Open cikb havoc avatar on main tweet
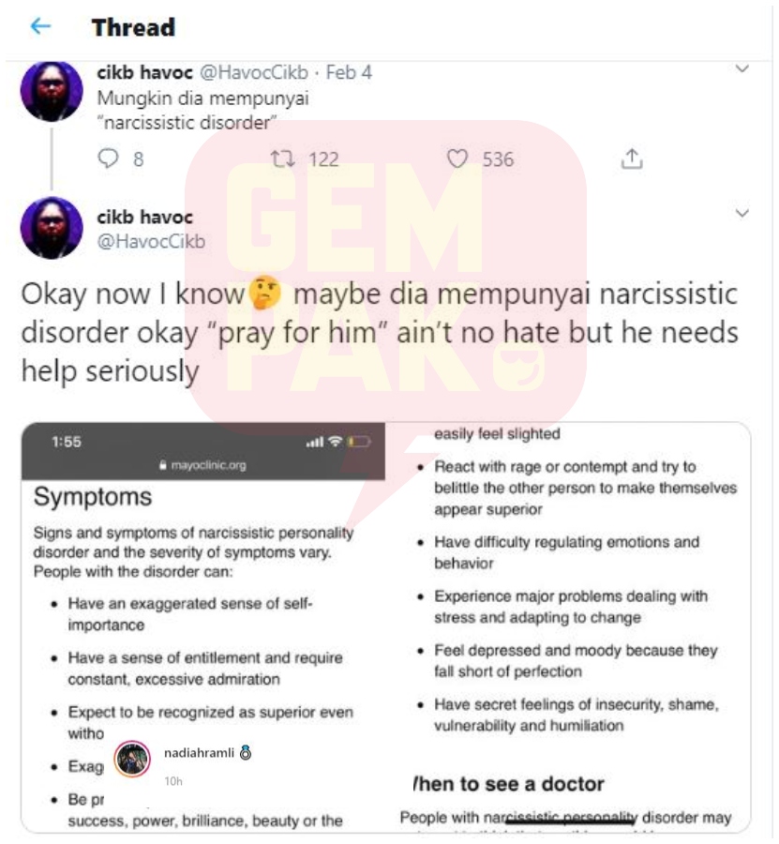This screenshot has height=844, width=779. (x=52, y=228)
